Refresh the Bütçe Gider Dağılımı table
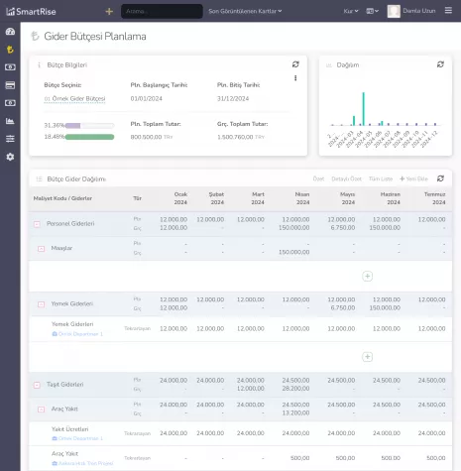This screenshot has height=471, width=461. coord(440,178)
